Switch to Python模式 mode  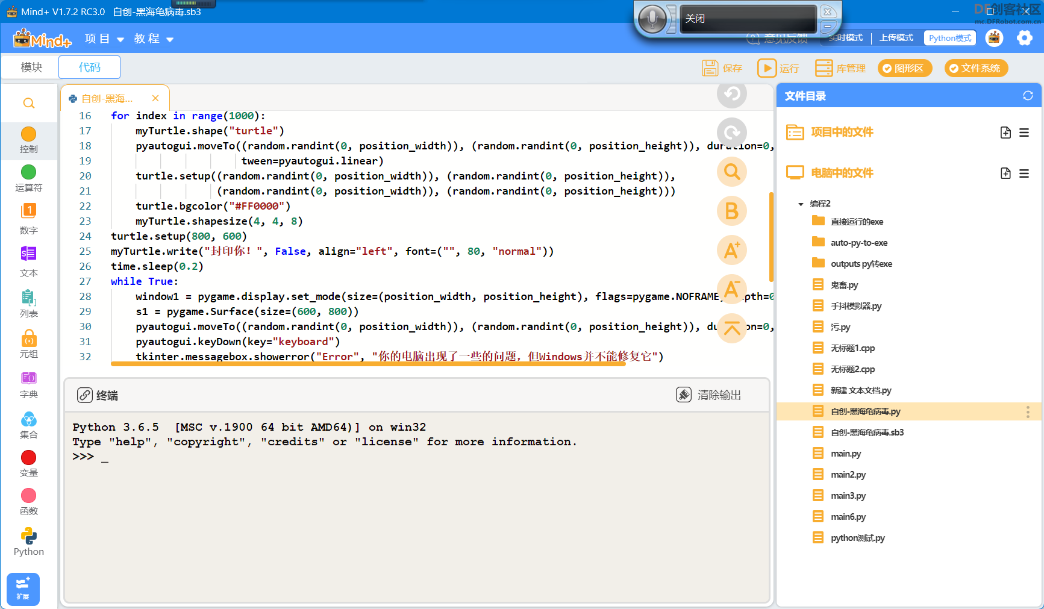pyautogui.click(x=950, y=38)
